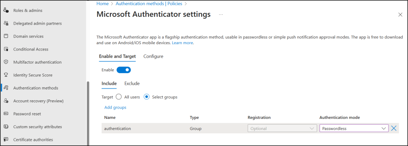
Task: Click the Group type cell
Action: coord(196,128)
